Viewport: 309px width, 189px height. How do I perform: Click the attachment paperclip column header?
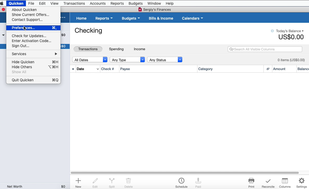coord(268,69)
